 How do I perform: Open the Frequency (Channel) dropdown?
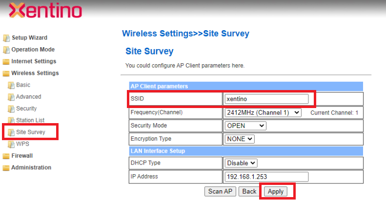tap(263, 112)
